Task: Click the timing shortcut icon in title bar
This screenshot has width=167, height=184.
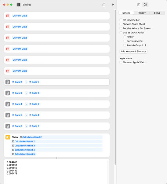Action: (x=18, y=5)
